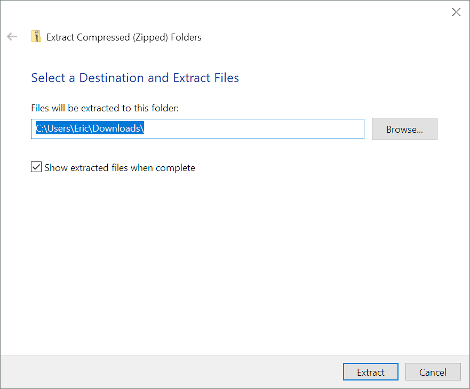Viewport: 470px width, 389px height.
Task: Start extraction with the Extract button
Action: coord(370,372)
